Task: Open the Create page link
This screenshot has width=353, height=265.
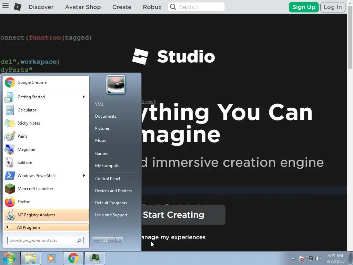Action: (x=122, y=7)
